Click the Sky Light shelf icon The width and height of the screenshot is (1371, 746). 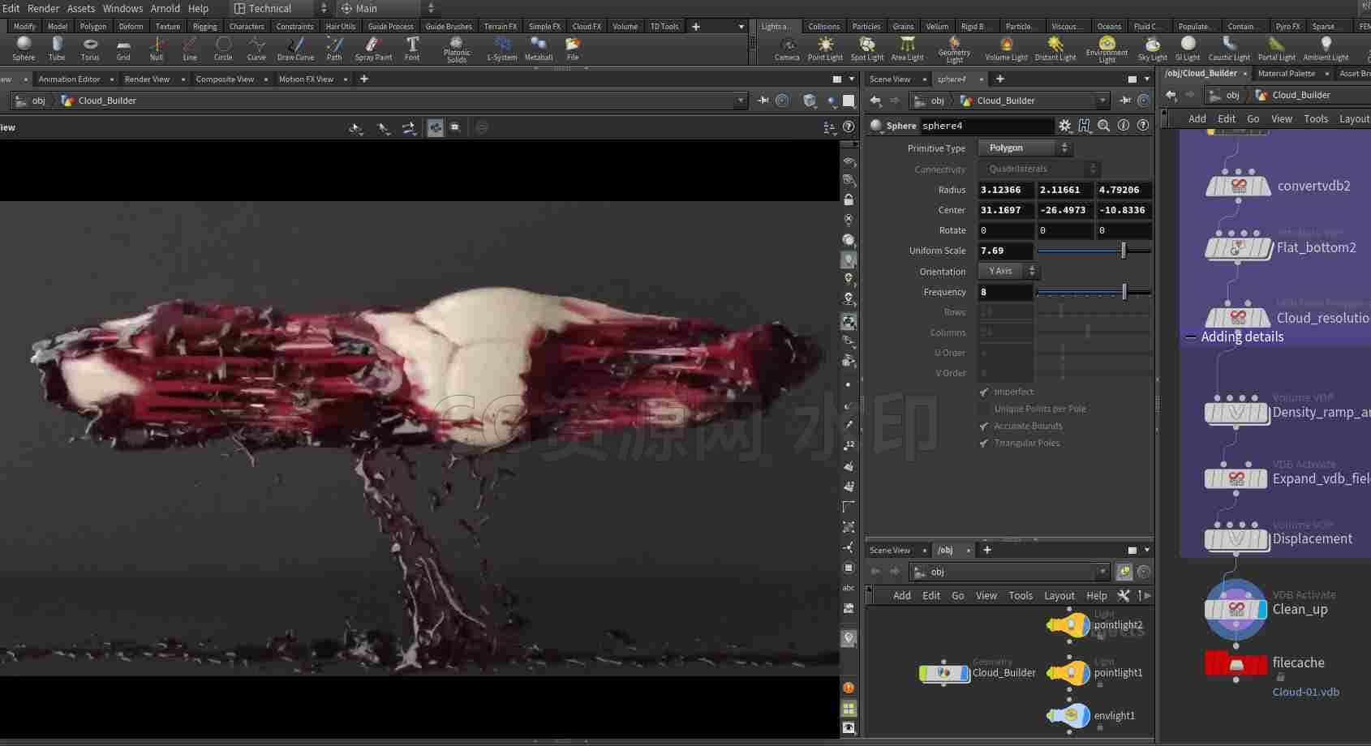click(1152, 49)
